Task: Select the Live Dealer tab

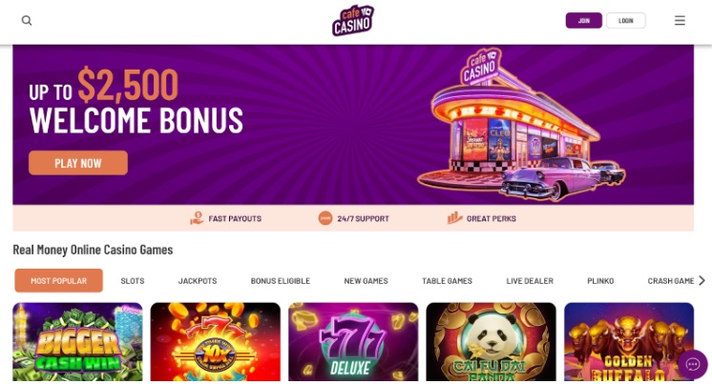Action: pos(530,281)
